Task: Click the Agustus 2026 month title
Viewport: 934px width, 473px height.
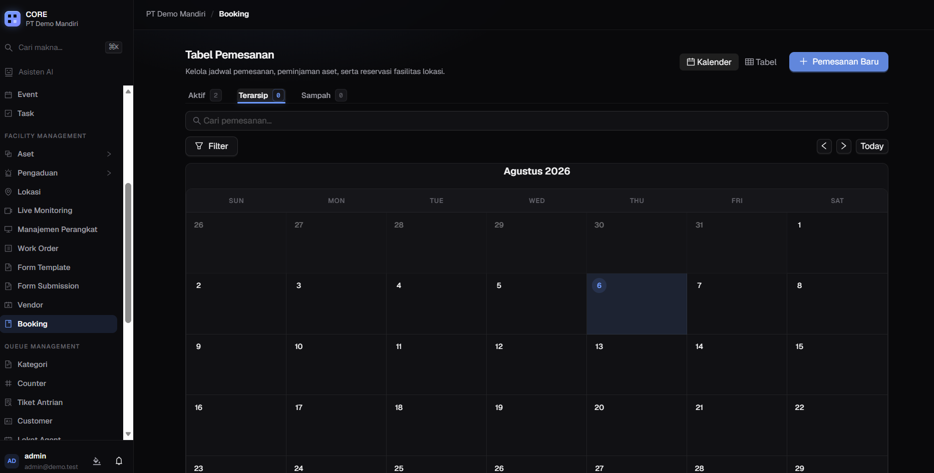Action: [x=537, y=171]
